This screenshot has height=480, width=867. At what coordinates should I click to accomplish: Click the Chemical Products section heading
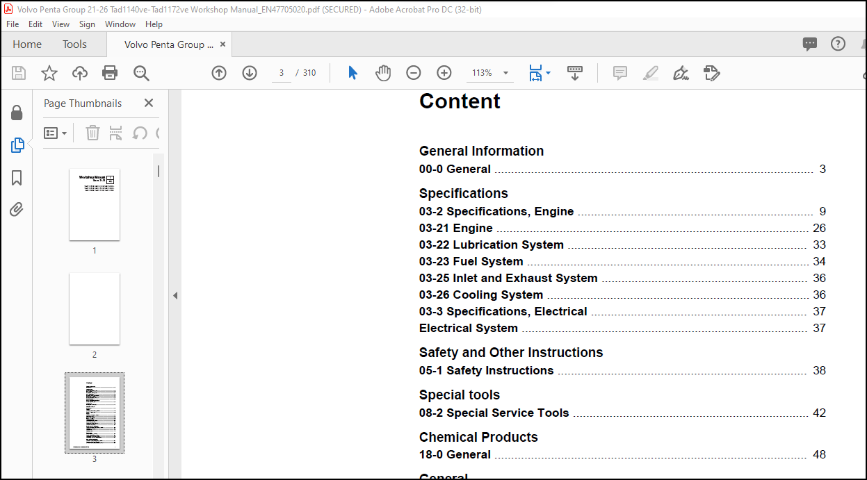point(478,437)
